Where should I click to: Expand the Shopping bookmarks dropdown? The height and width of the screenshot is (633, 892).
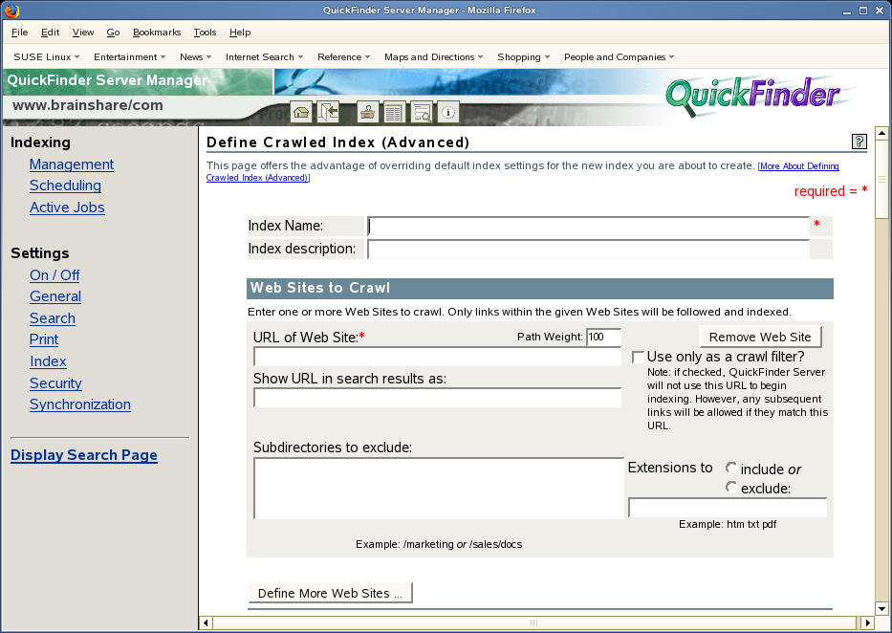(x=523, y=56)
